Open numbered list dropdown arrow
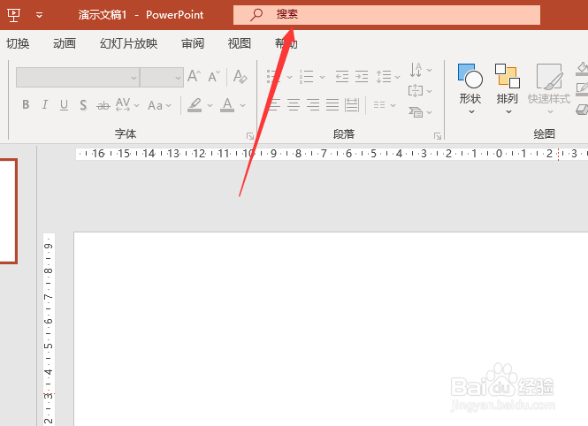Viewport: 588px width, 426px height. click(323, 77)
